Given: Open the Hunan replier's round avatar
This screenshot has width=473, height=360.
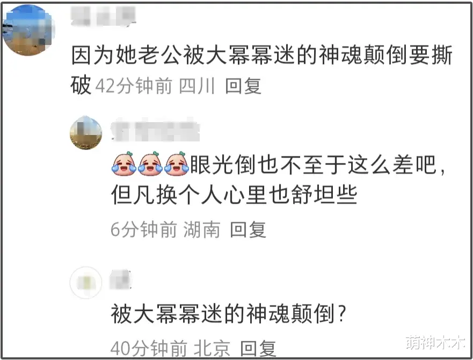Looking at the screenshot, I should (86, 133).
